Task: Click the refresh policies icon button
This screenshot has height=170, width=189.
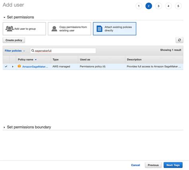Action: pos(179,40)
